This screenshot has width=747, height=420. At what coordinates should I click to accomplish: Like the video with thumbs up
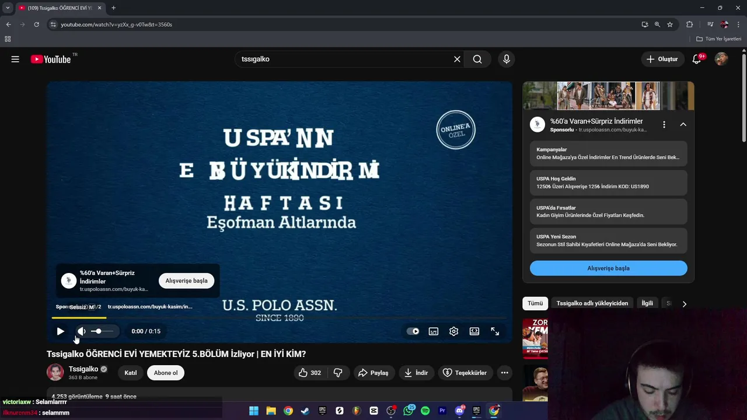(310, 373)
